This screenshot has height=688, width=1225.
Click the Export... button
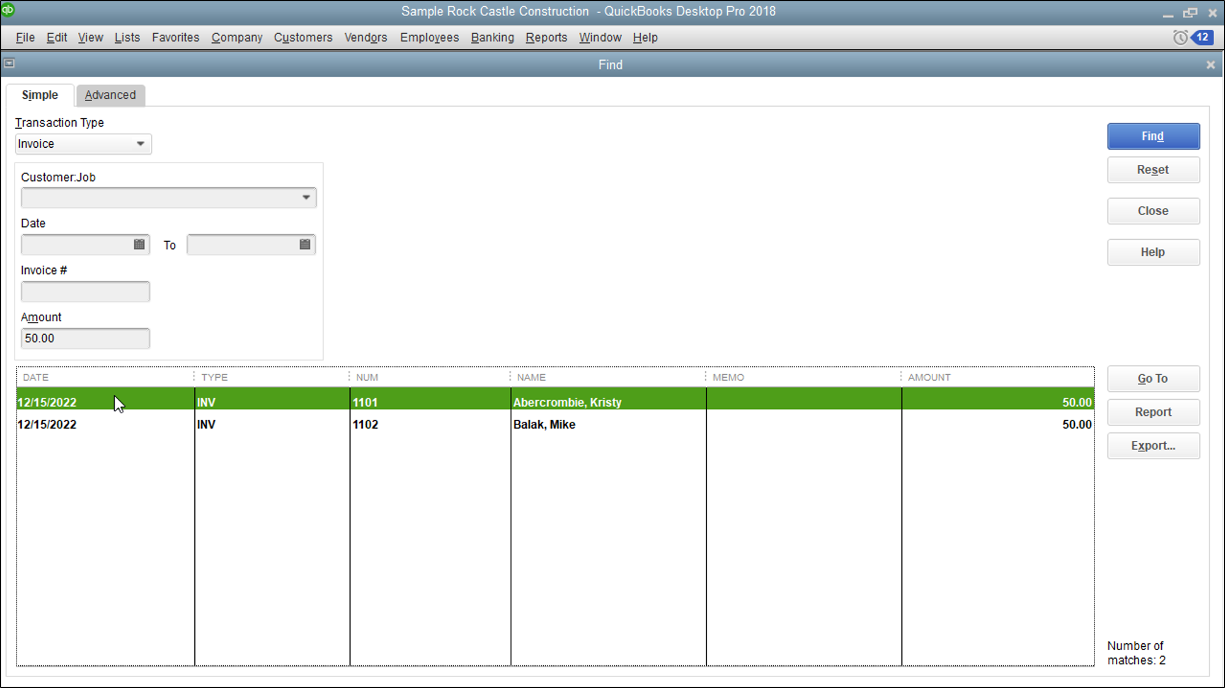point(1153,446)
